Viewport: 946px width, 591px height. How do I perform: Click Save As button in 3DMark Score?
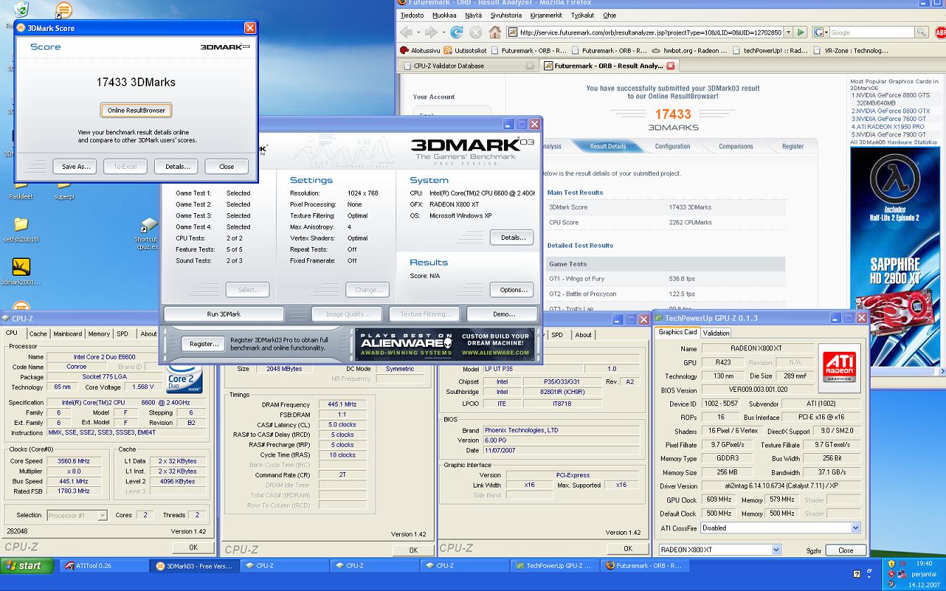tap(75, 167)
